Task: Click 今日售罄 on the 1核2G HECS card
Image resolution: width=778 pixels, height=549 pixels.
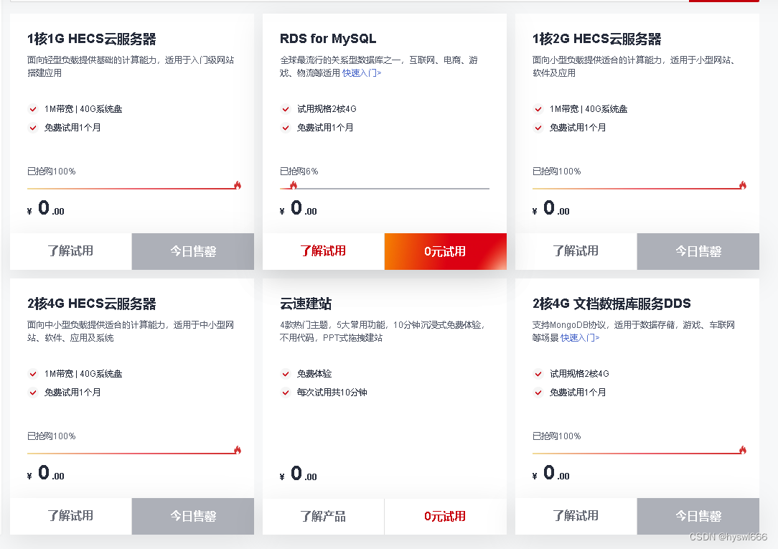Action: [x=698, y=251]
